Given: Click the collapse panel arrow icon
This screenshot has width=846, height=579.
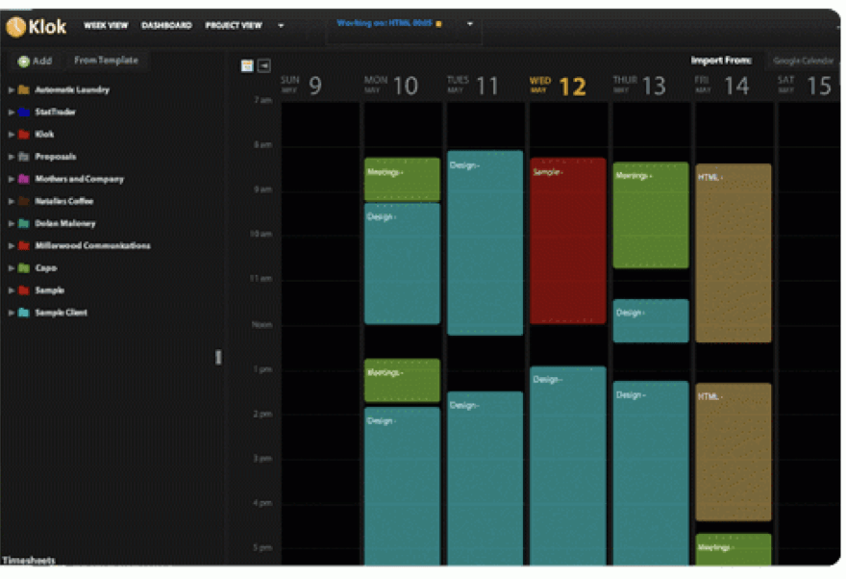Looking at the screenshot, I should (264, 65).
